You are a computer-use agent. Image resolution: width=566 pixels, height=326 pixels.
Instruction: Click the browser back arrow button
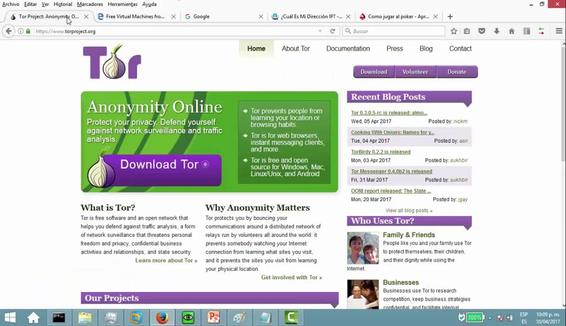coord(8,31)
